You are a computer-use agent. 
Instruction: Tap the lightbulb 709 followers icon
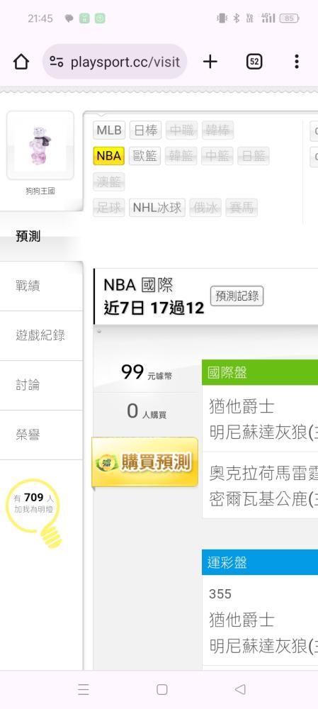33,513
